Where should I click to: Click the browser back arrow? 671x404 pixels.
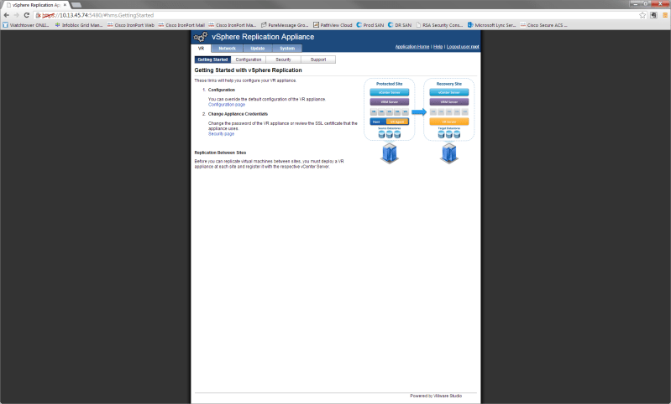tap(6, 15)
